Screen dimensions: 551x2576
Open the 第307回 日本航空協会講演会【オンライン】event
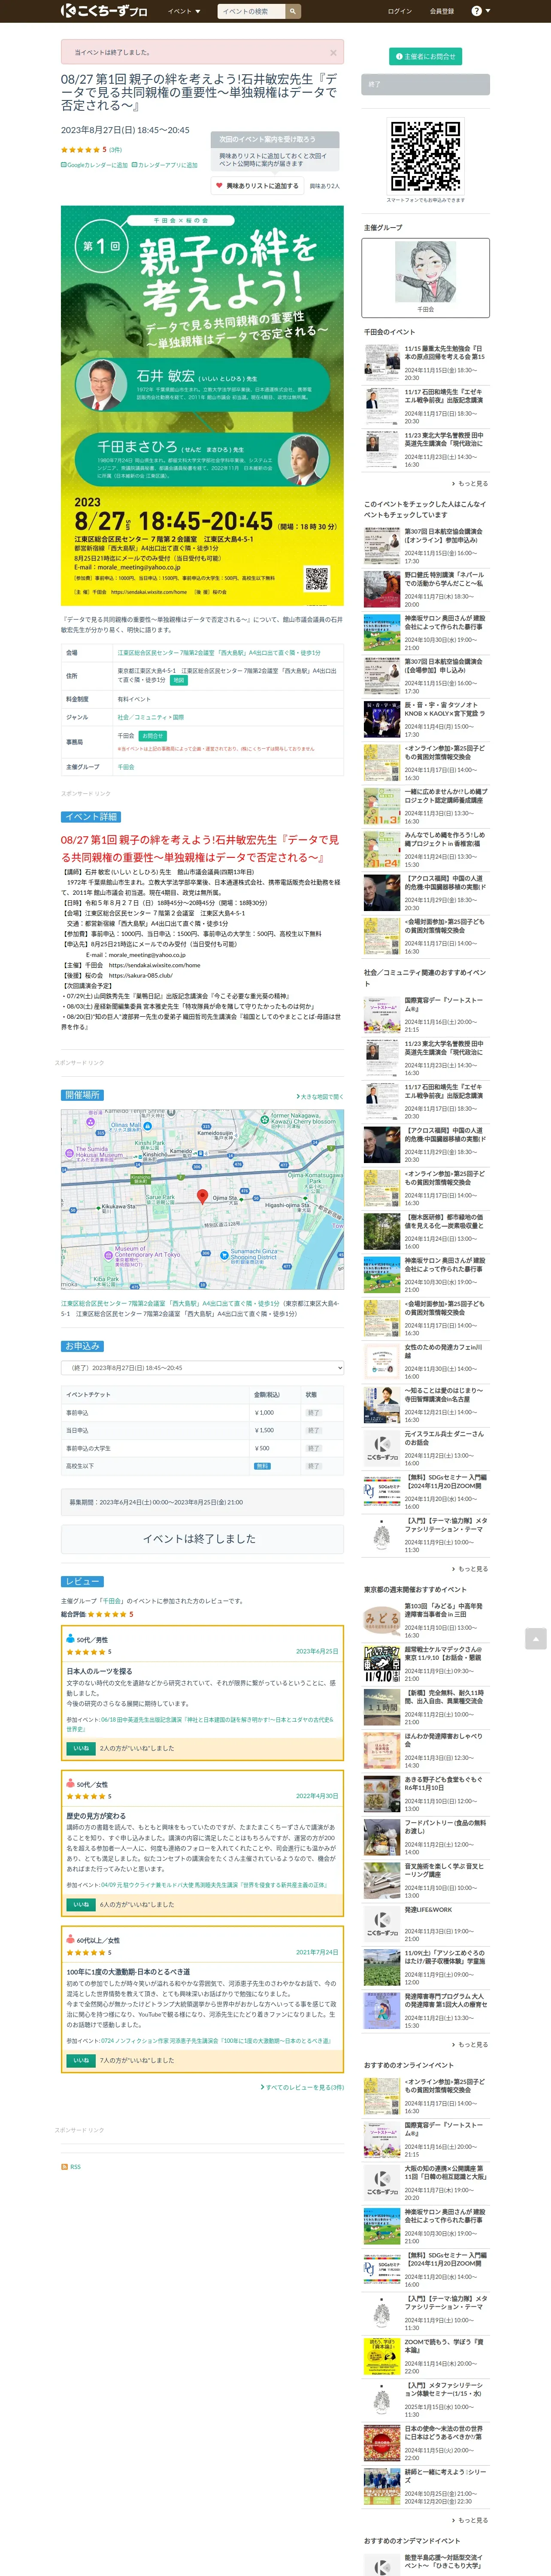(444, 536)
